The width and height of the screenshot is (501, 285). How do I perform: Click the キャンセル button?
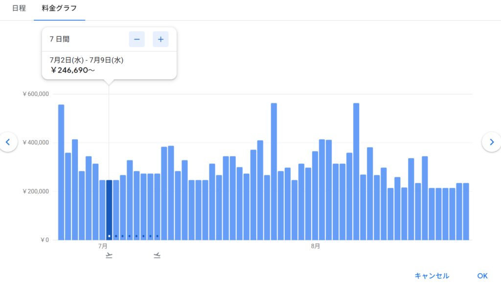pyautogui.click(x=432, y=276)
